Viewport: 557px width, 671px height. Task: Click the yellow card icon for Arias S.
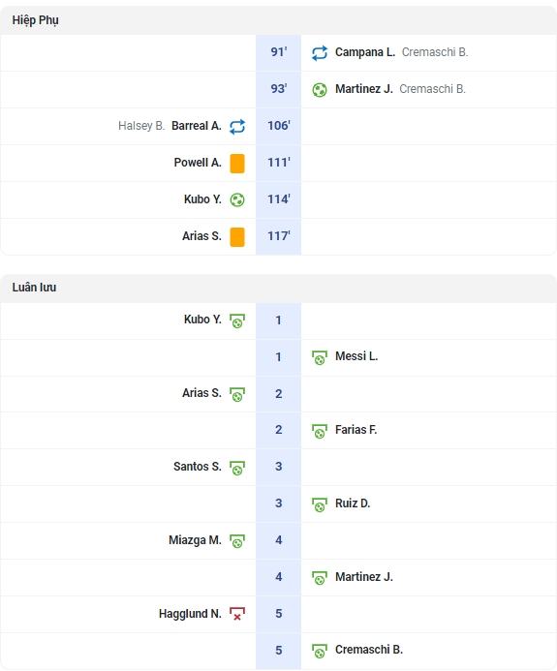(237, 237)
